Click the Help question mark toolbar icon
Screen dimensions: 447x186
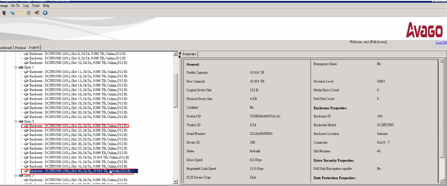(45, 13)
